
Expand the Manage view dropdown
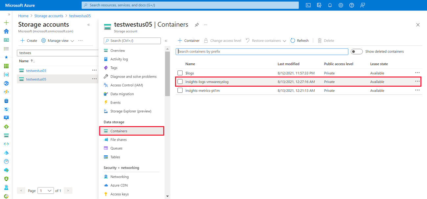pos(58,41)
